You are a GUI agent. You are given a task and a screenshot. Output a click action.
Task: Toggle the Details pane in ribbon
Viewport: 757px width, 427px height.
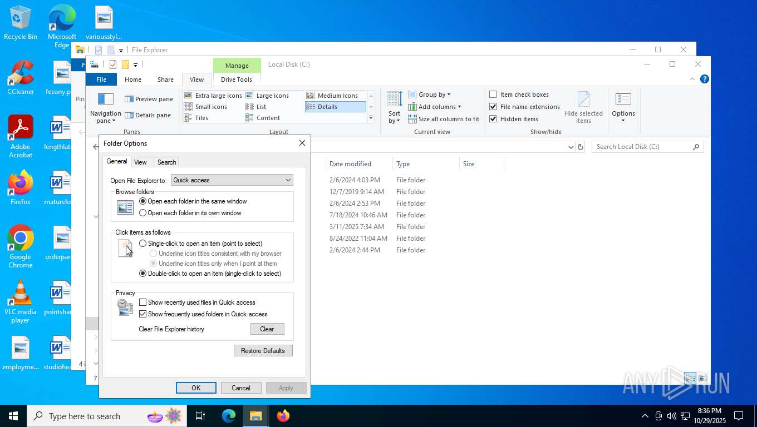148,115
